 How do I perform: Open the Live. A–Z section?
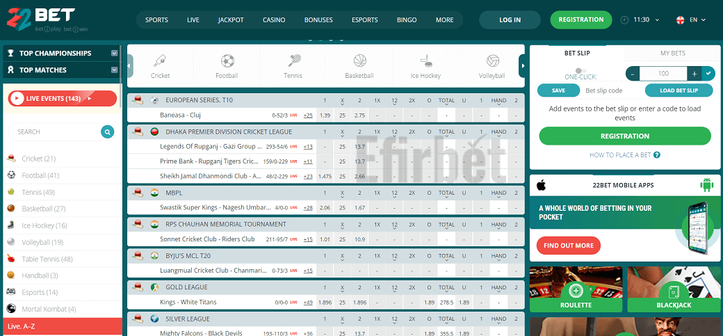coord(63,326)
